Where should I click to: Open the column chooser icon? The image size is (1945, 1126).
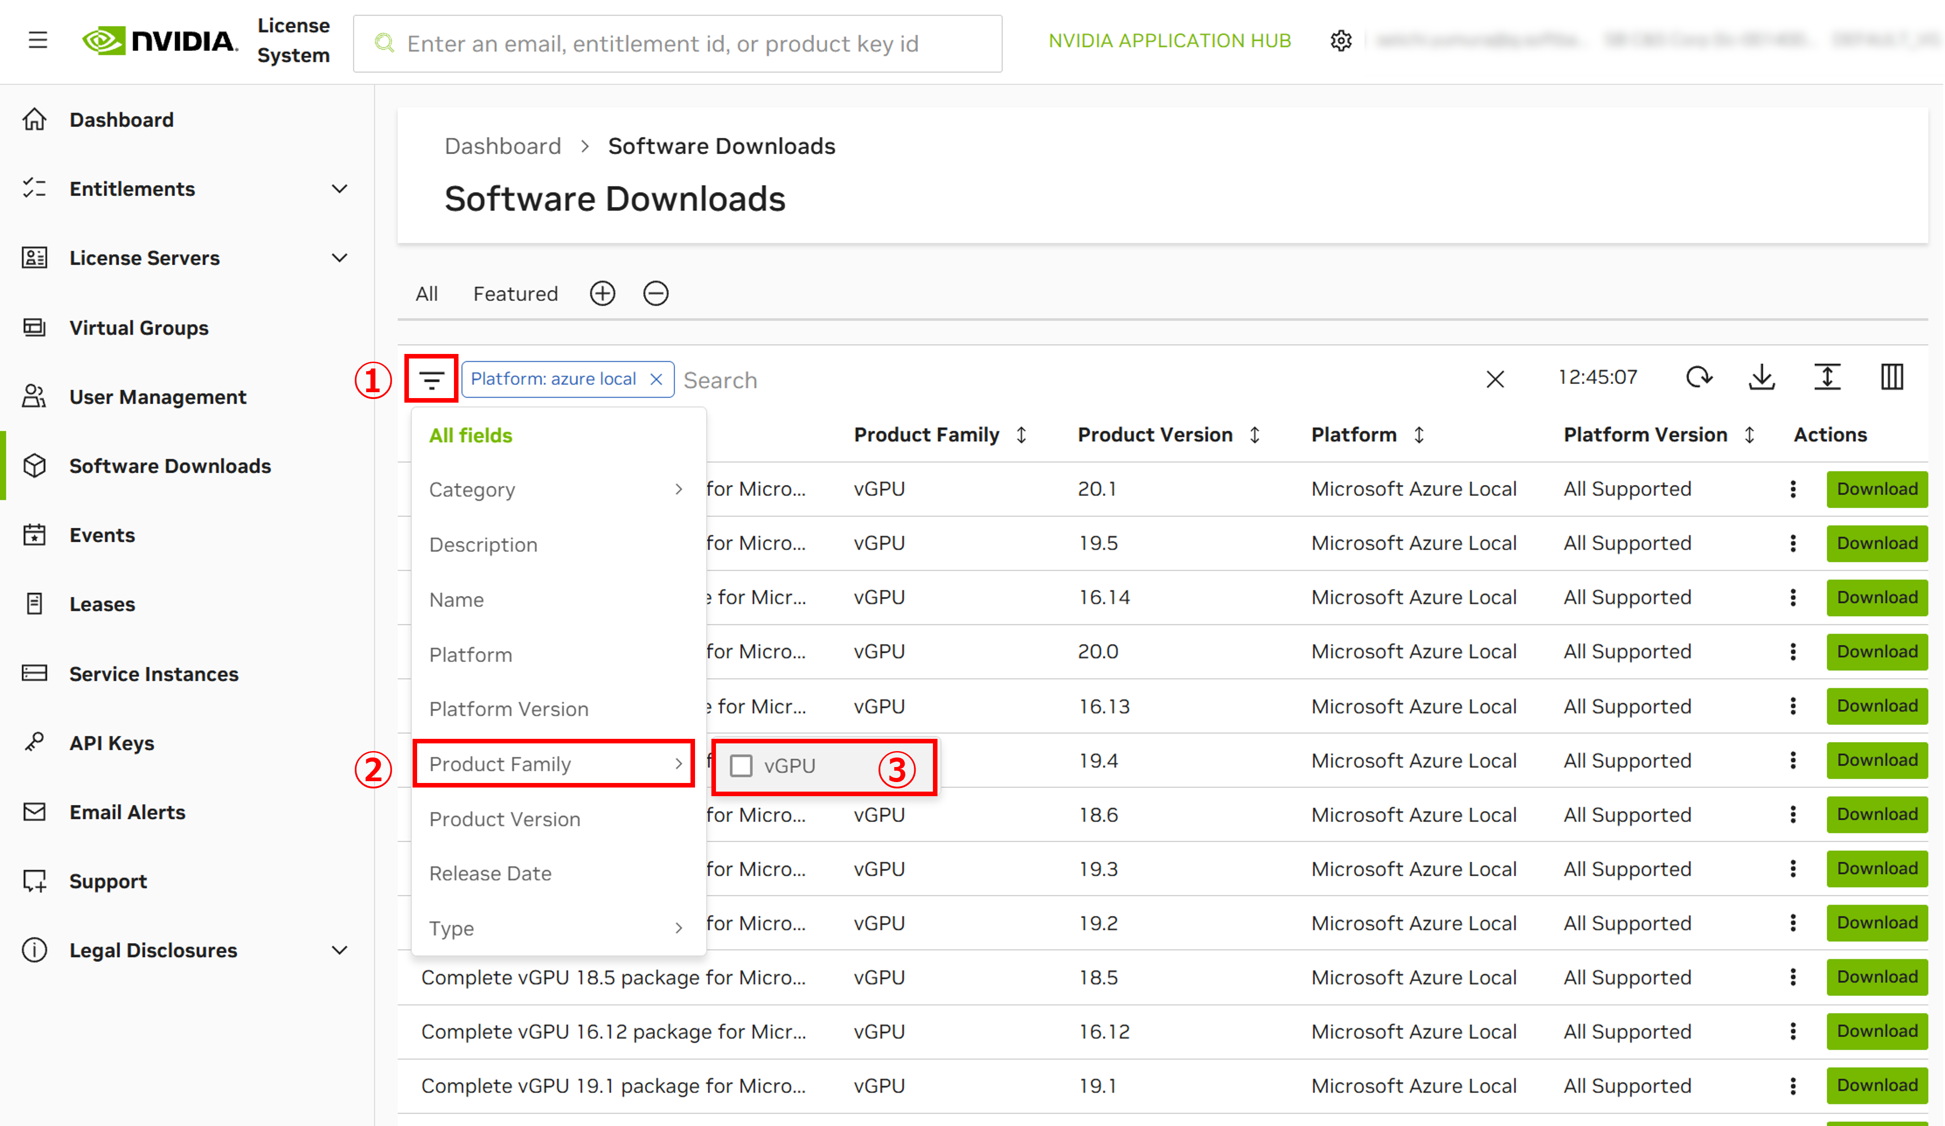(x=1893, y=378)
